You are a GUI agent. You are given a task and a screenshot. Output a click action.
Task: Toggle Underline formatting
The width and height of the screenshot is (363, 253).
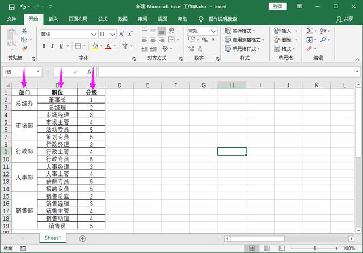tap(61, 46)
